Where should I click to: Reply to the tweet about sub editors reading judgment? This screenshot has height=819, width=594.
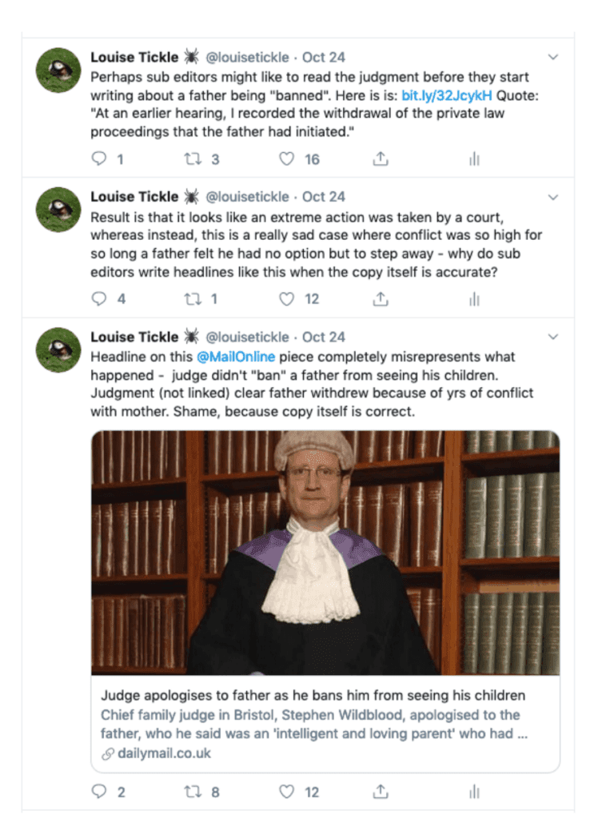[x=98, y=159]
